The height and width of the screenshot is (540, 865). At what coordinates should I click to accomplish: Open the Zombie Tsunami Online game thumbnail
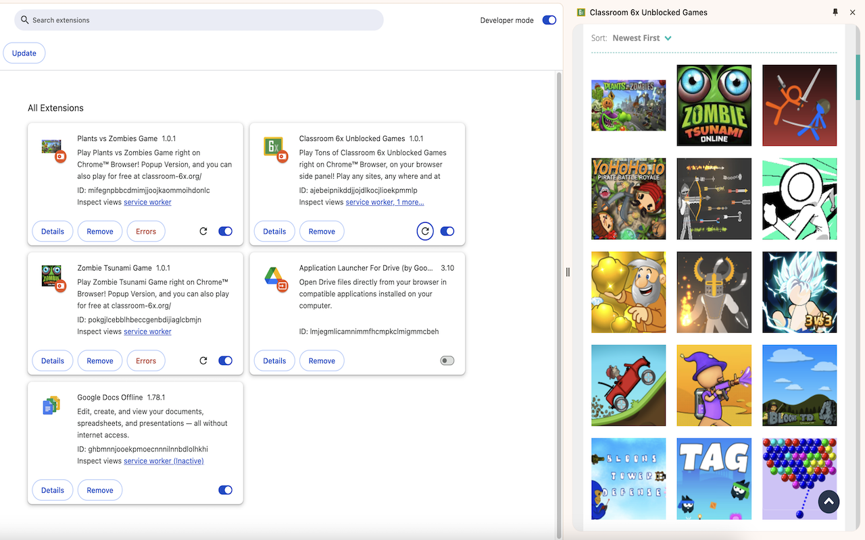tap(714, 105)
